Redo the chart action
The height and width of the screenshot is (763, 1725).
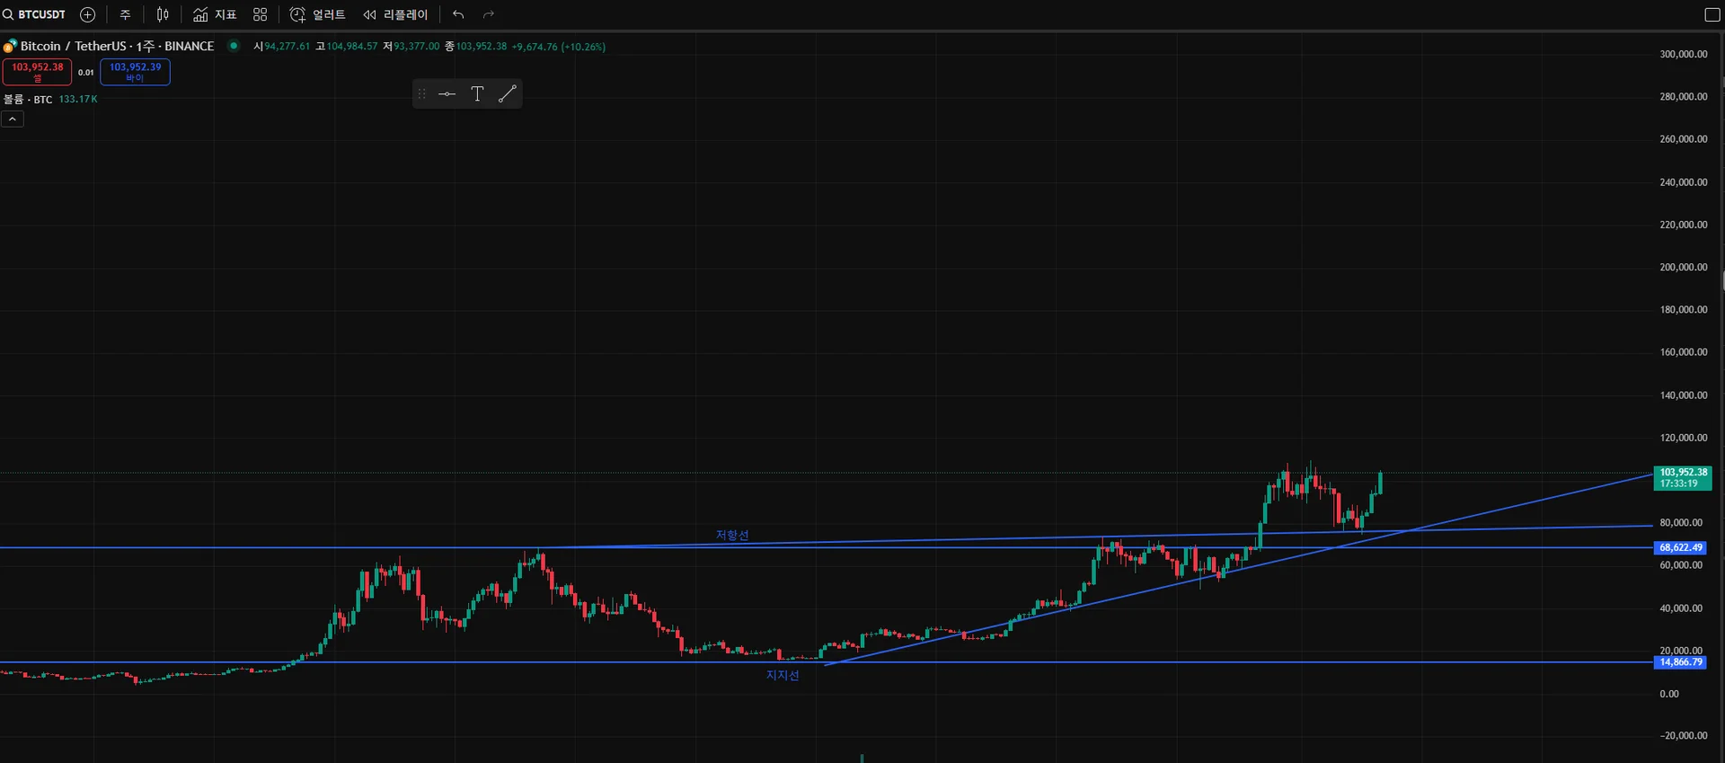(x=489, y=14)
